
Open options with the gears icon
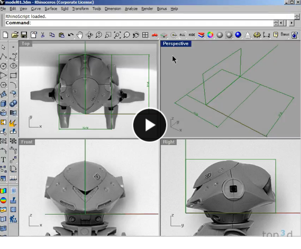[257, 35]
